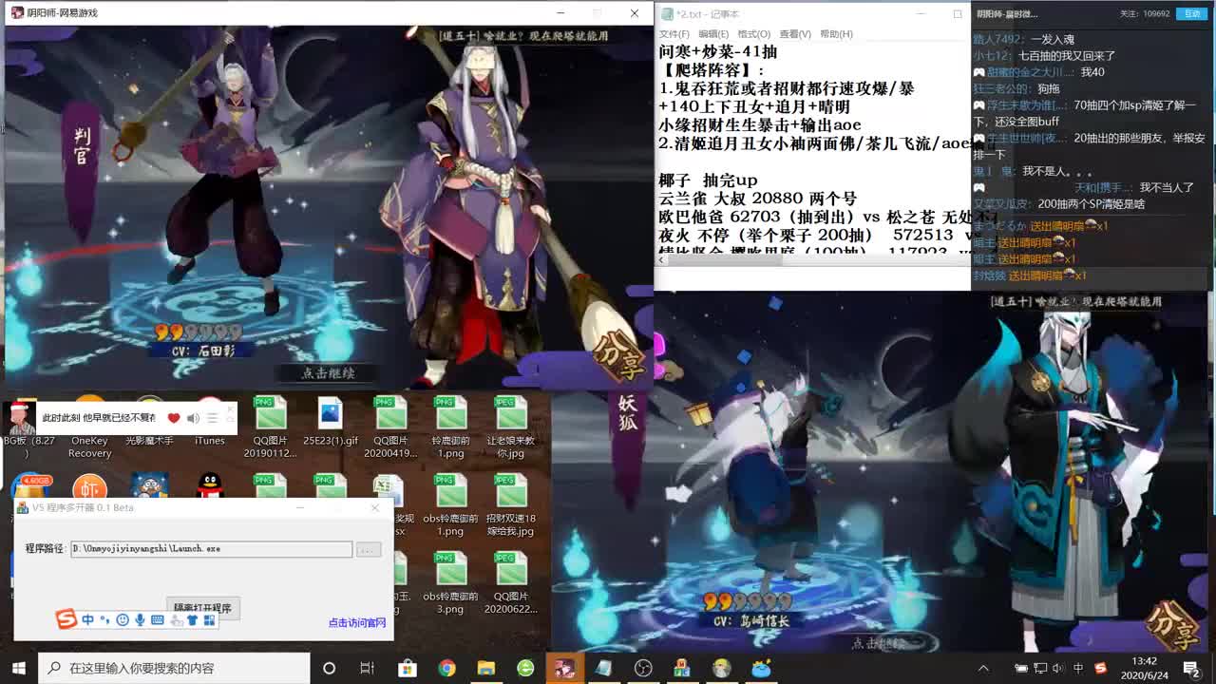The height and width of the screenshot is (684, 1216).
Task: Open Google Chrome on the taskbar
Action: tap(446, 668)
